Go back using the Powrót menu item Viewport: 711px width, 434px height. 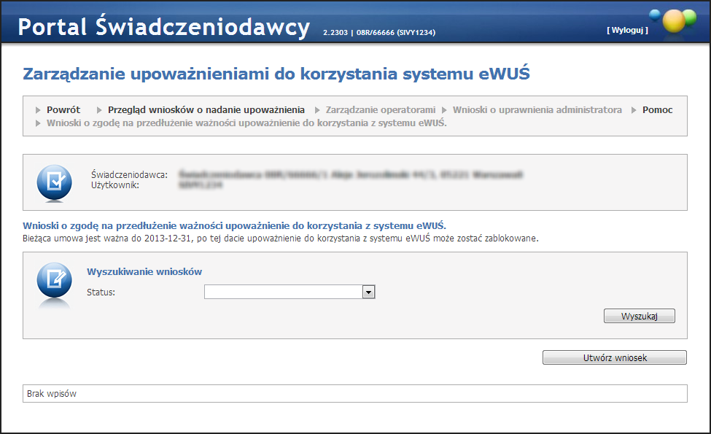[63, 110]
